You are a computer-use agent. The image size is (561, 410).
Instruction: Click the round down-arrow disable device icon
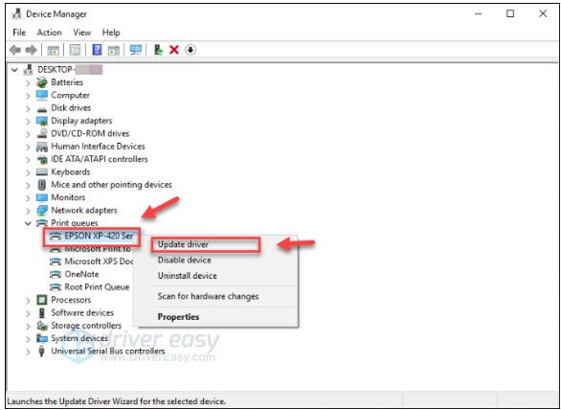191,50
